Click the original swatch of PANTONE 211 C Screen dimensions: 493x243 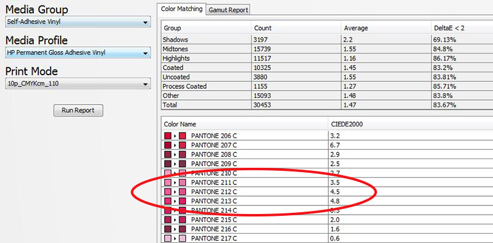(x=168, y=183)
